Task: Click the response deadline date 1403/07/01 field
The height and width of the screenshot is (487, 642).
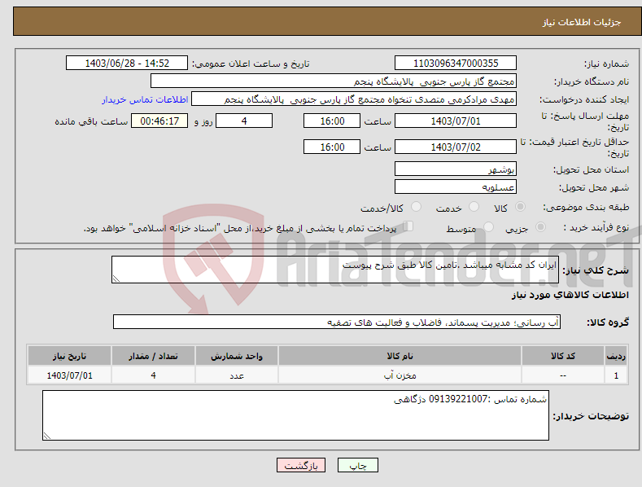Action: pos(456,121)
